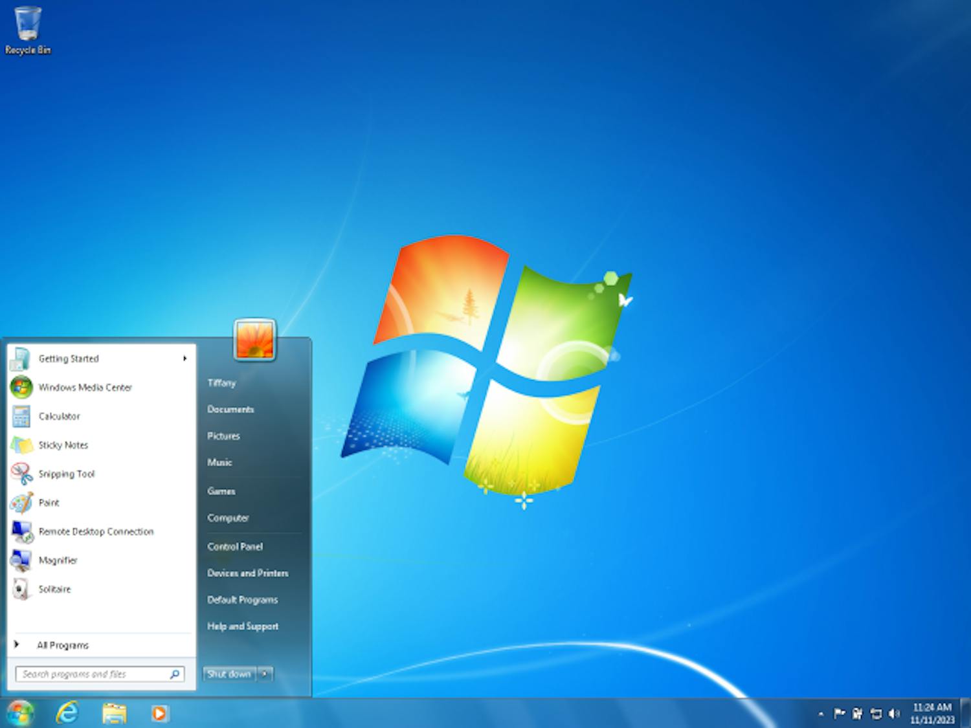This screenshot has height=728, width=971.
Task: Open the Magnifier utility
Action: [x=58, y=560]
